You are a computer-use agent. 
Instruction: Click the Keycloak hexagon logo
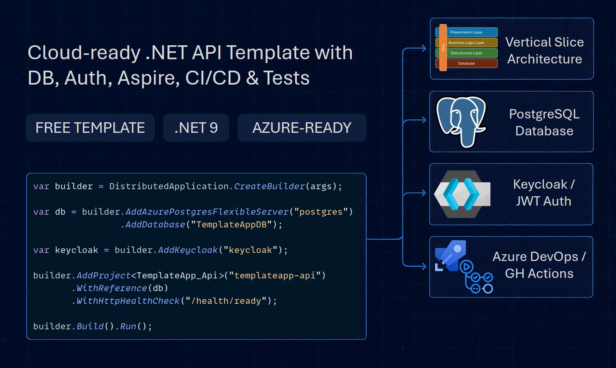(x=462, y=194)
